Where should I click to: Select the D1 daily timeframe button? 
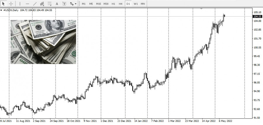[128, 4]
